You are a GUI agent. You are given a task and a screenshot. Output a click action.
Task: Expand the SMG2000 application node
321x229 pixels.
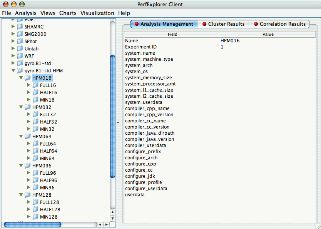(x=14, y=34)
